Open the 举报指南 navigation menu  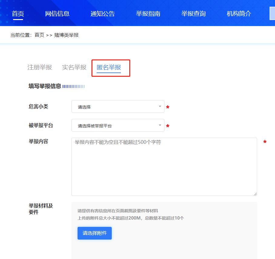coord(148,13)
